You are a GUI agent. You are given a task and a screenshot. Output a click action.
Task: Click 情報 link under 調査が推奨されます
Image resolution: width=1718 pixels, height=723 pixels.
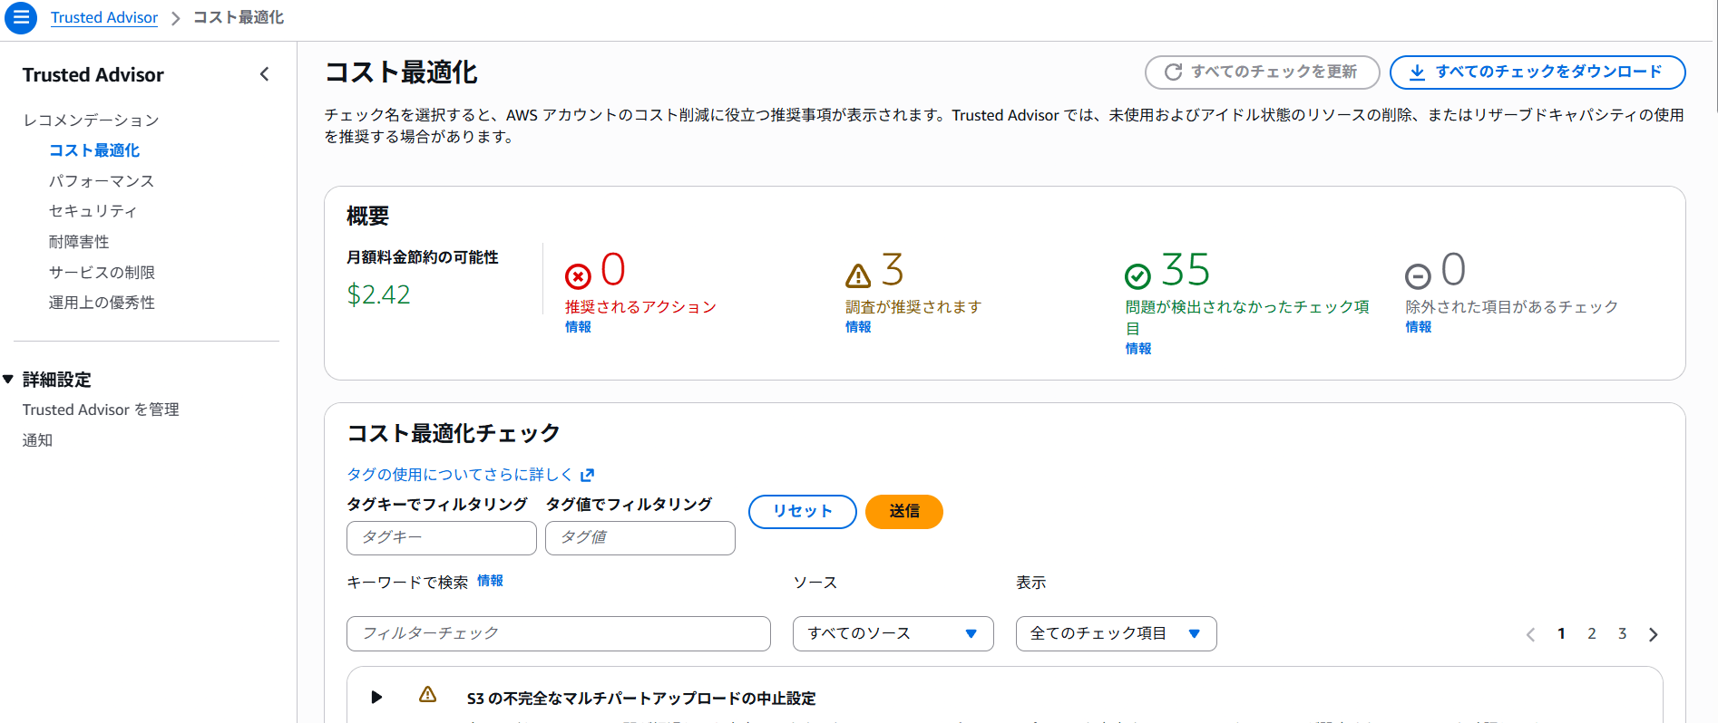(858, 327)
